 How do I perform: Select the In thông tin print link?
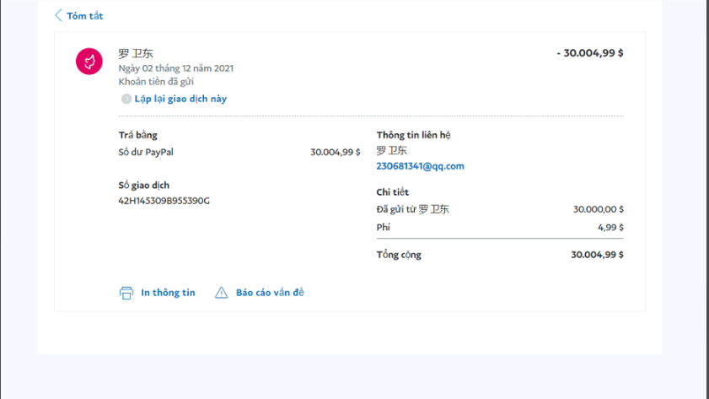pos(168,293)
